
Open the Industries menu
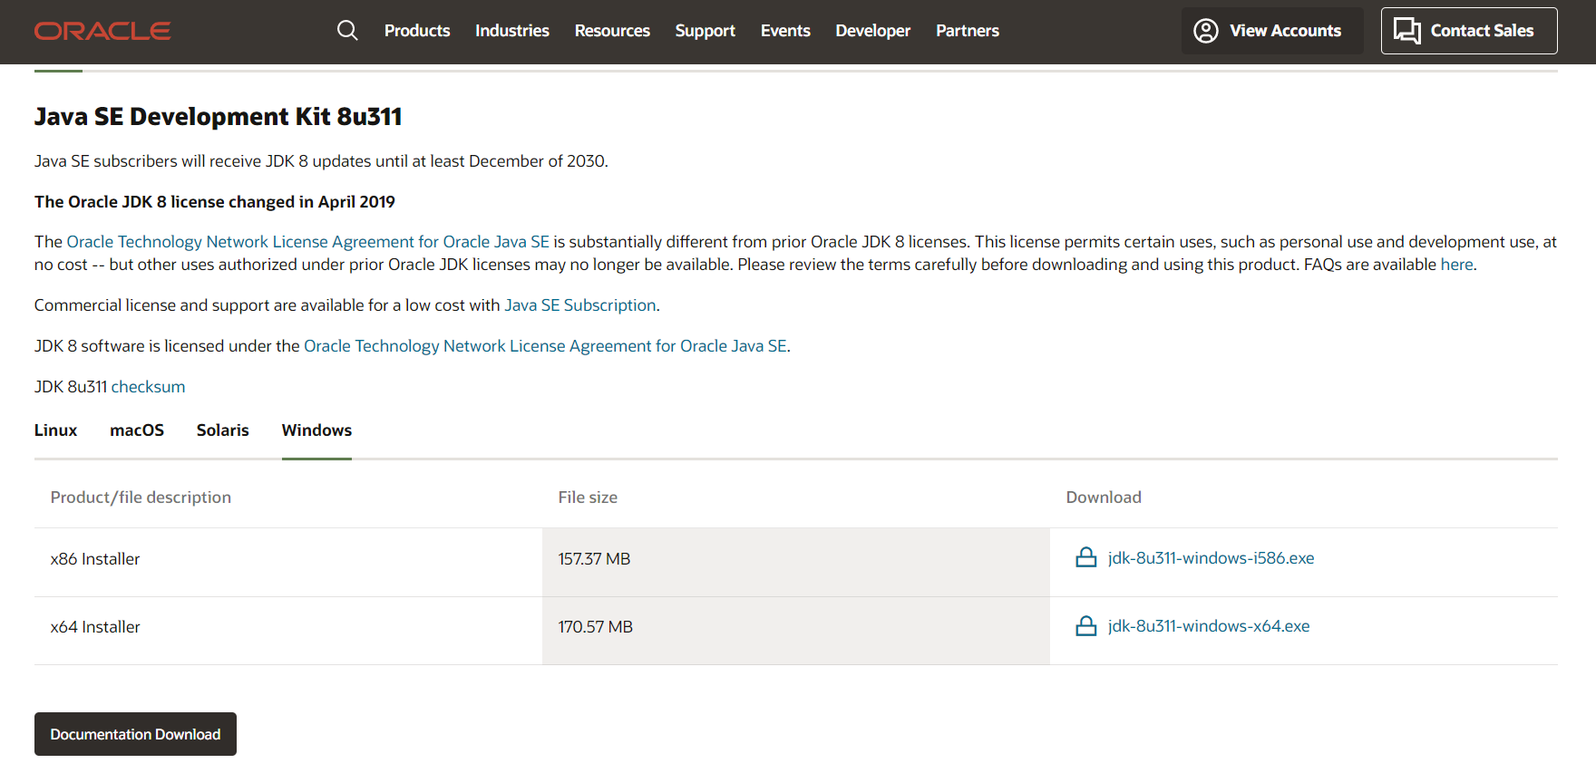tap(512, 31)
